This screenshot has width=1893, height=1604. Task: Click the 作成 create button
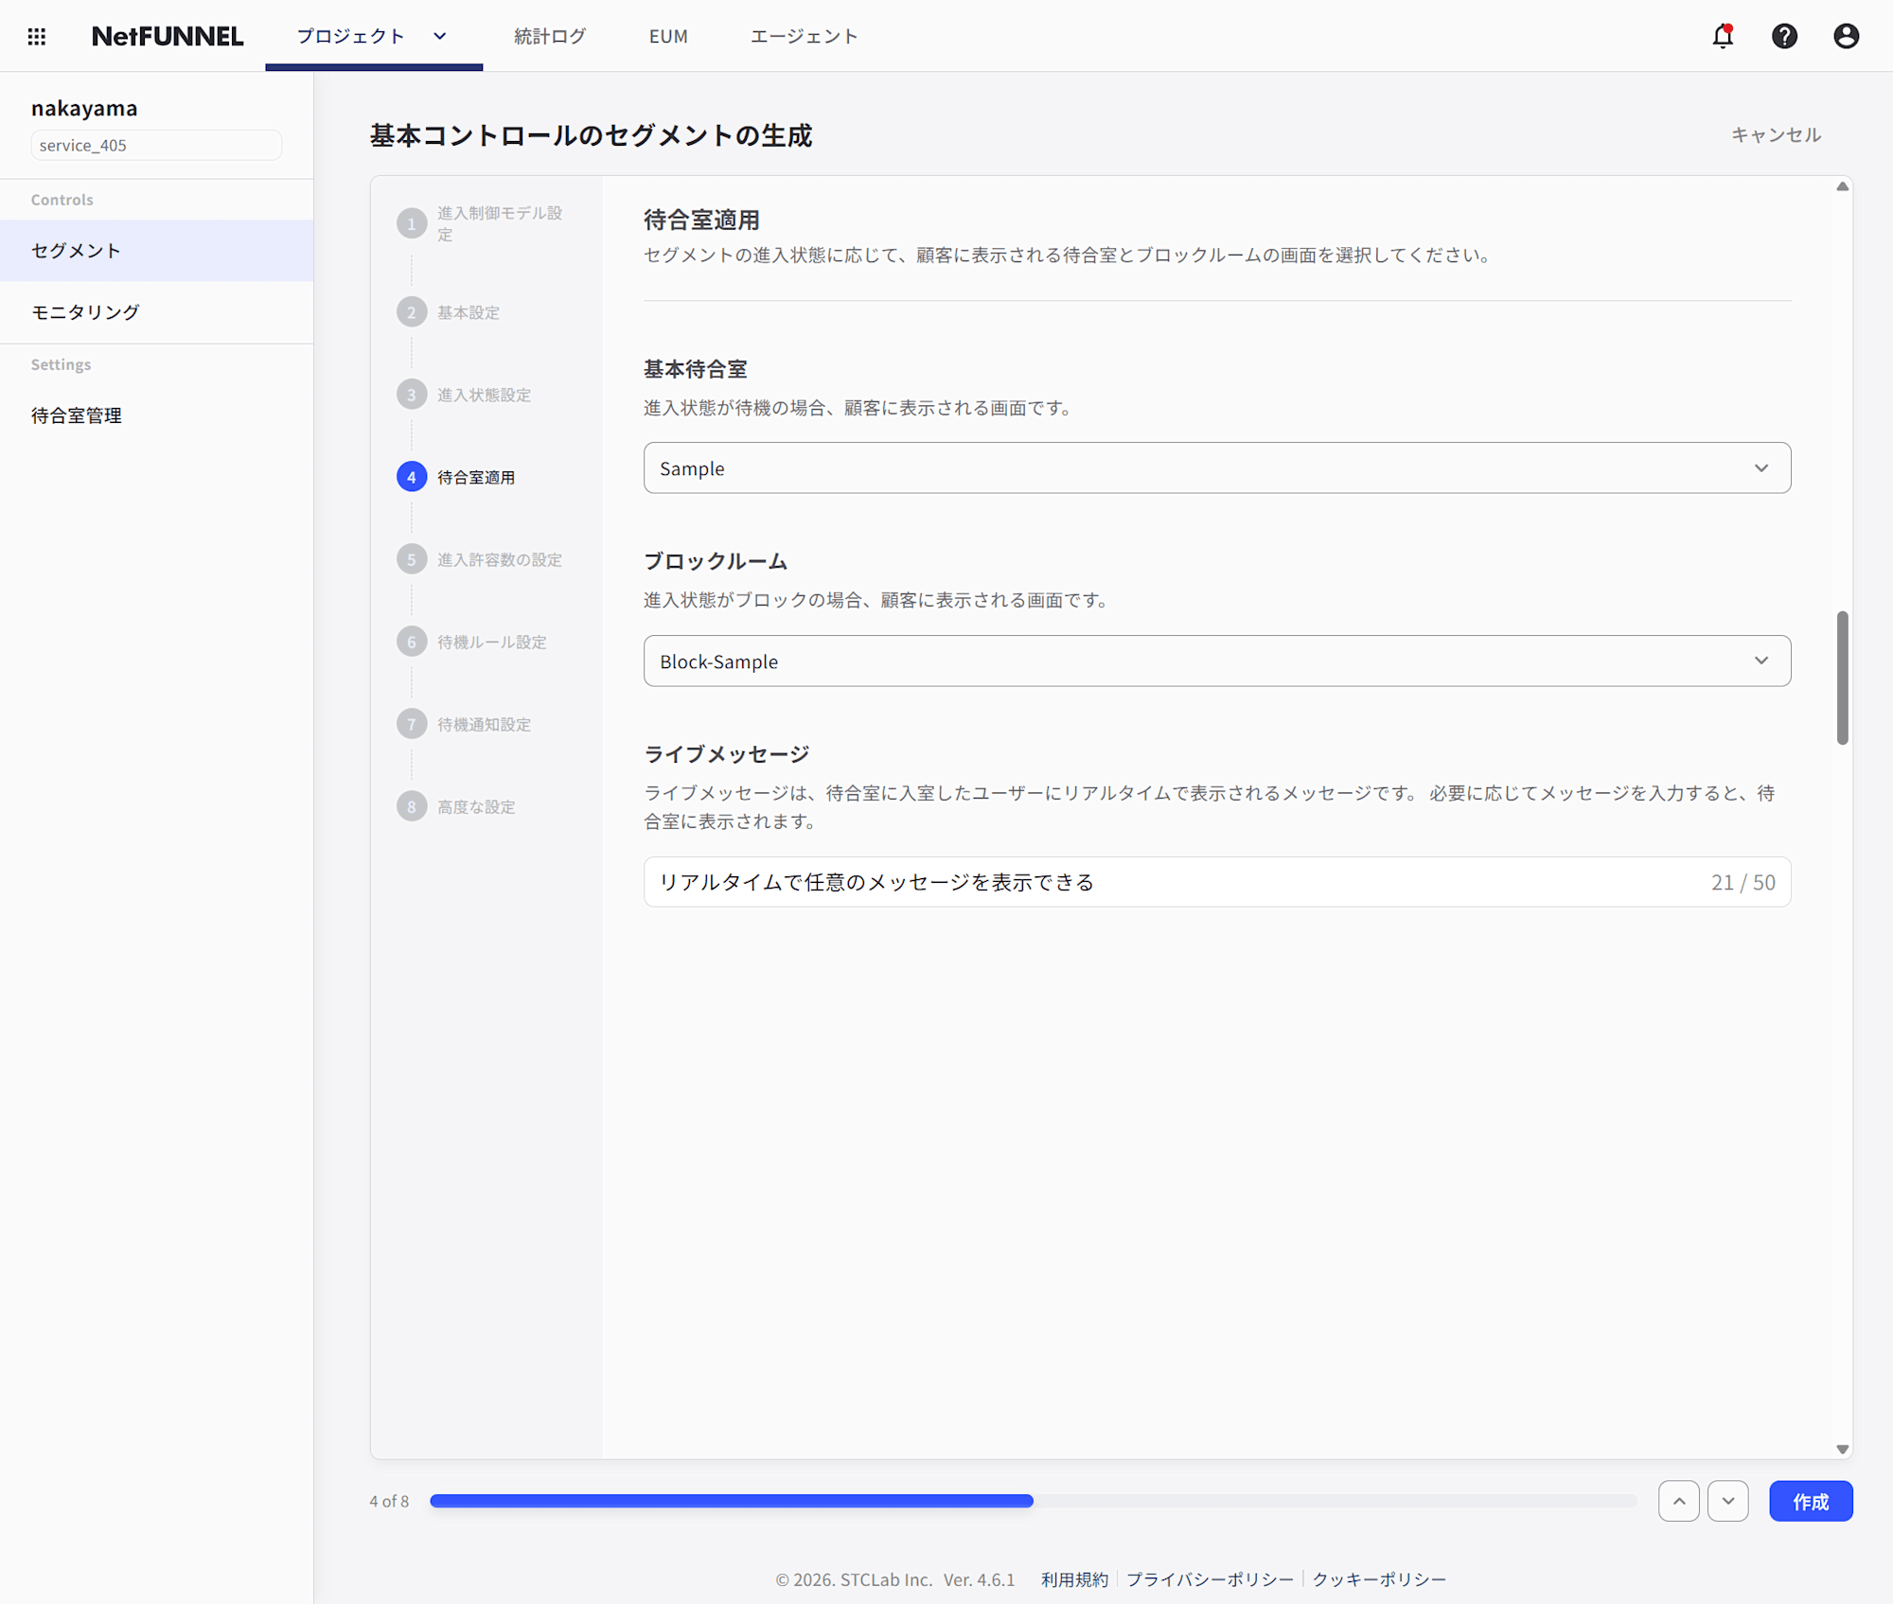click(1810, 1501)
